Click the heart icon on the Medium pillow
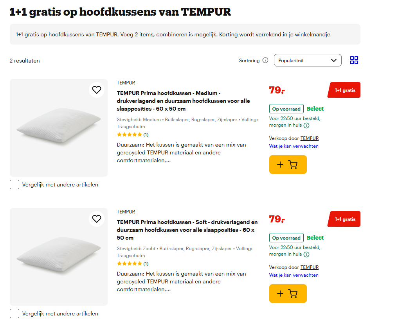The height and width of the screenshot is (326, 407). pyautogui.click(x=97, y=90)
